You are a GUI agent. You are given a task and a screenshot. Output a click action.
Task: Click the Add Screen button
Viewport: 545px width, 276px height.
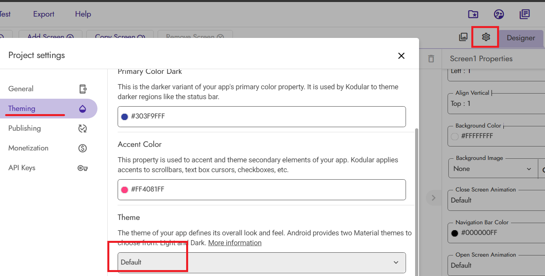[x=50, y=35]
